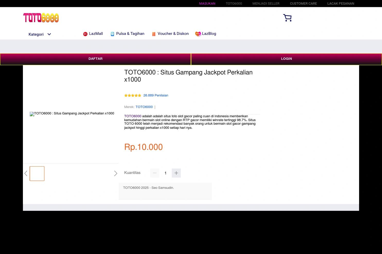The width and height of the screenshot is (382, 254).
Task: Click the Pulsa & Tagihan icon
Action: [x=112, y=34]
